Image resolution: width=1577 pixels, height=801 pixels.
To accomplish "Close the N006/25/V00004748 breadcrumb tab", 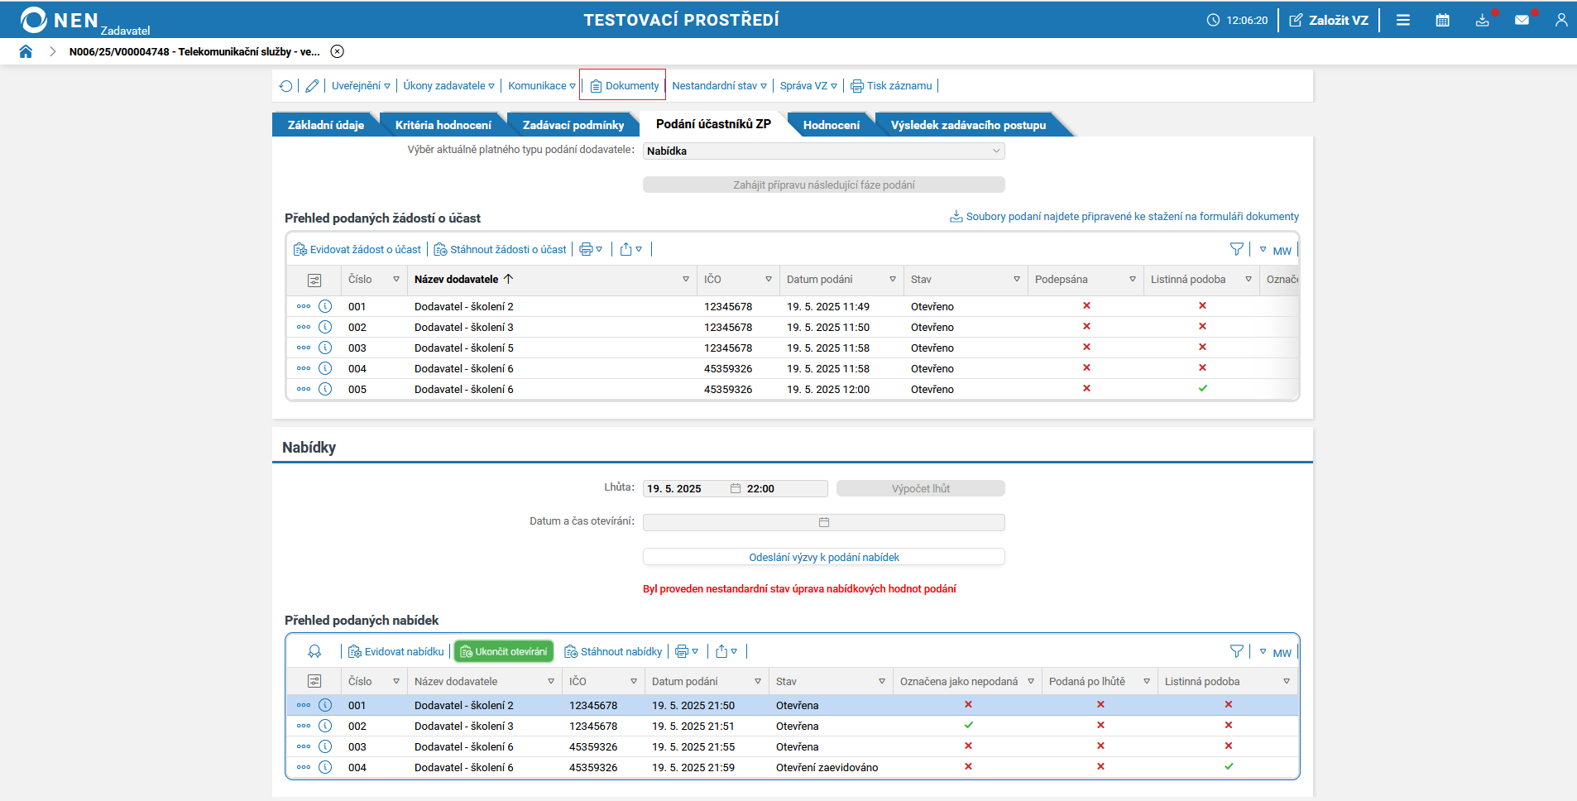I will (338, 51).
